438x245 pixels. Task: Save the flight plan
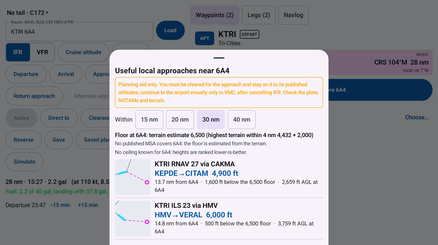tap(59, 140)
